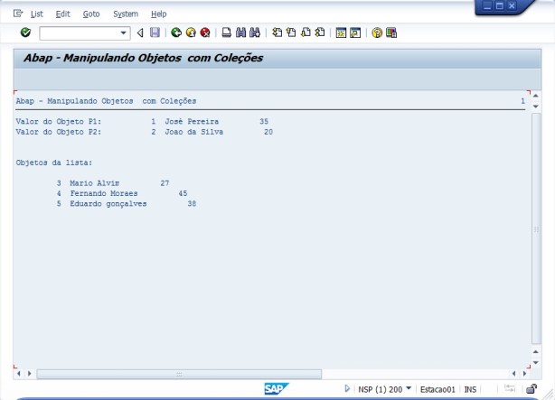The width and height of the screenshot is (555, 400).
Task: Click the lock icon in status bar
Action: tap(531, 388)
